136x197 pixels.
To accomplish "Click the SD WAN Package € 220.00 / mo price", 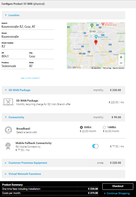I will click(x=116, y=102).
